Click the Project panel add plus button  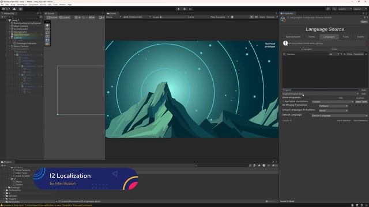[x=2, y=166]
